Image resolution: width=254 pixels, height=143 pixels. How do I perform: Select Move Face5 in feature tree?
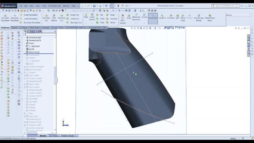34,52
